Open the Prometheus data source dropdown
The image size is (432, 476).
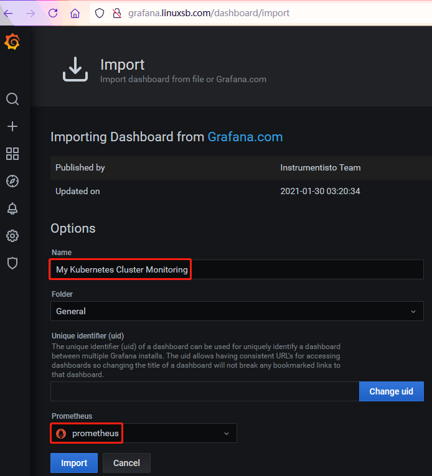[143, 433]
